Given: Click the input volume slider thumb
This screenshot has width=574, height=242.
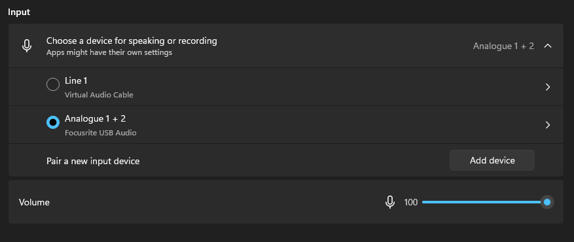Looking at the screenshot, I should pyautogui.click(x=547, y=202).
